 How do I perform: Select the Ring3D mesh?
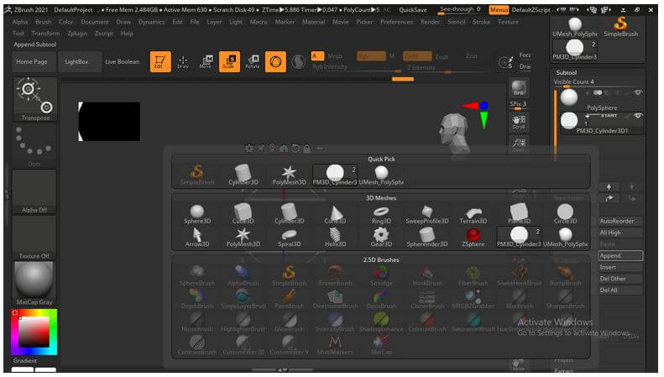click(x=381, y=214)
